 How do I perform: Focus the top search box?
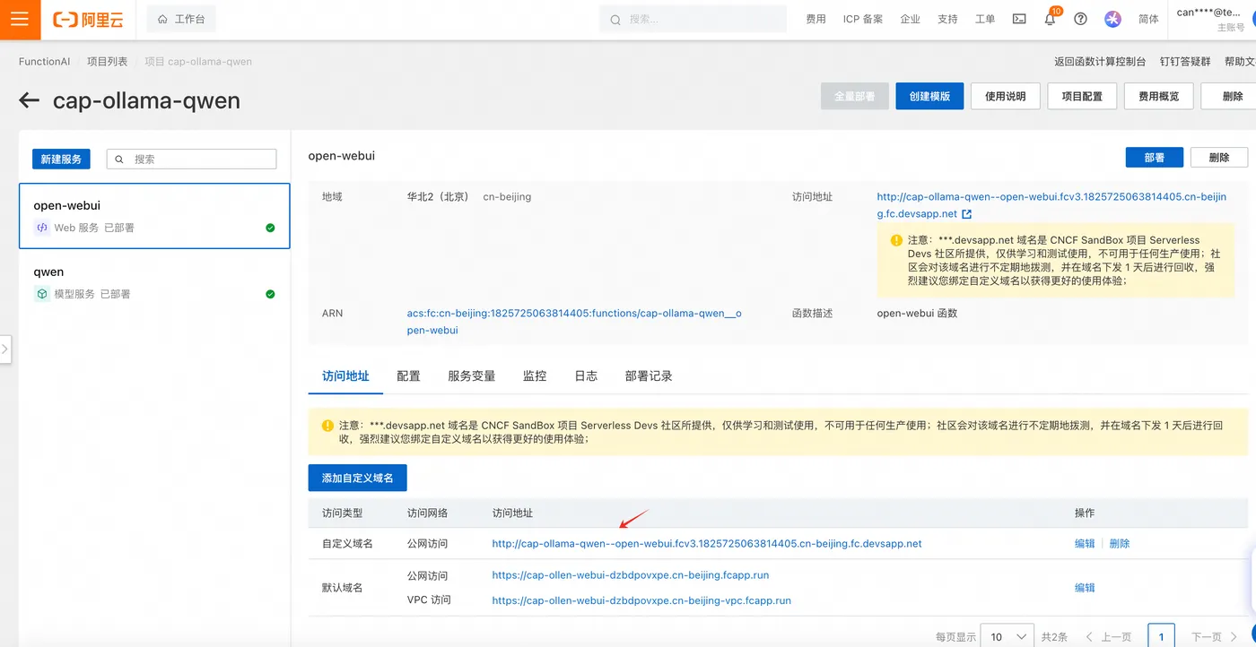coord(693,19)
